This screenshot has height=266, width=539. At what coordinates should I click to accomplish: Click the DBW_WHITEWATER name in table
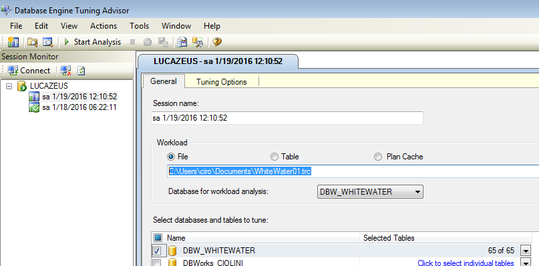tap(219, 251)
